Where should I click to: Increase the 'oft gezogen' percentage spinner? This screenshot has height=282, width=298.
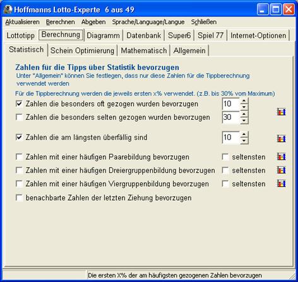point(244,101)
